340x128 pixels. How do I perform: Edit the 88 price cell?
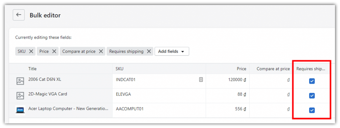(228, 96)
